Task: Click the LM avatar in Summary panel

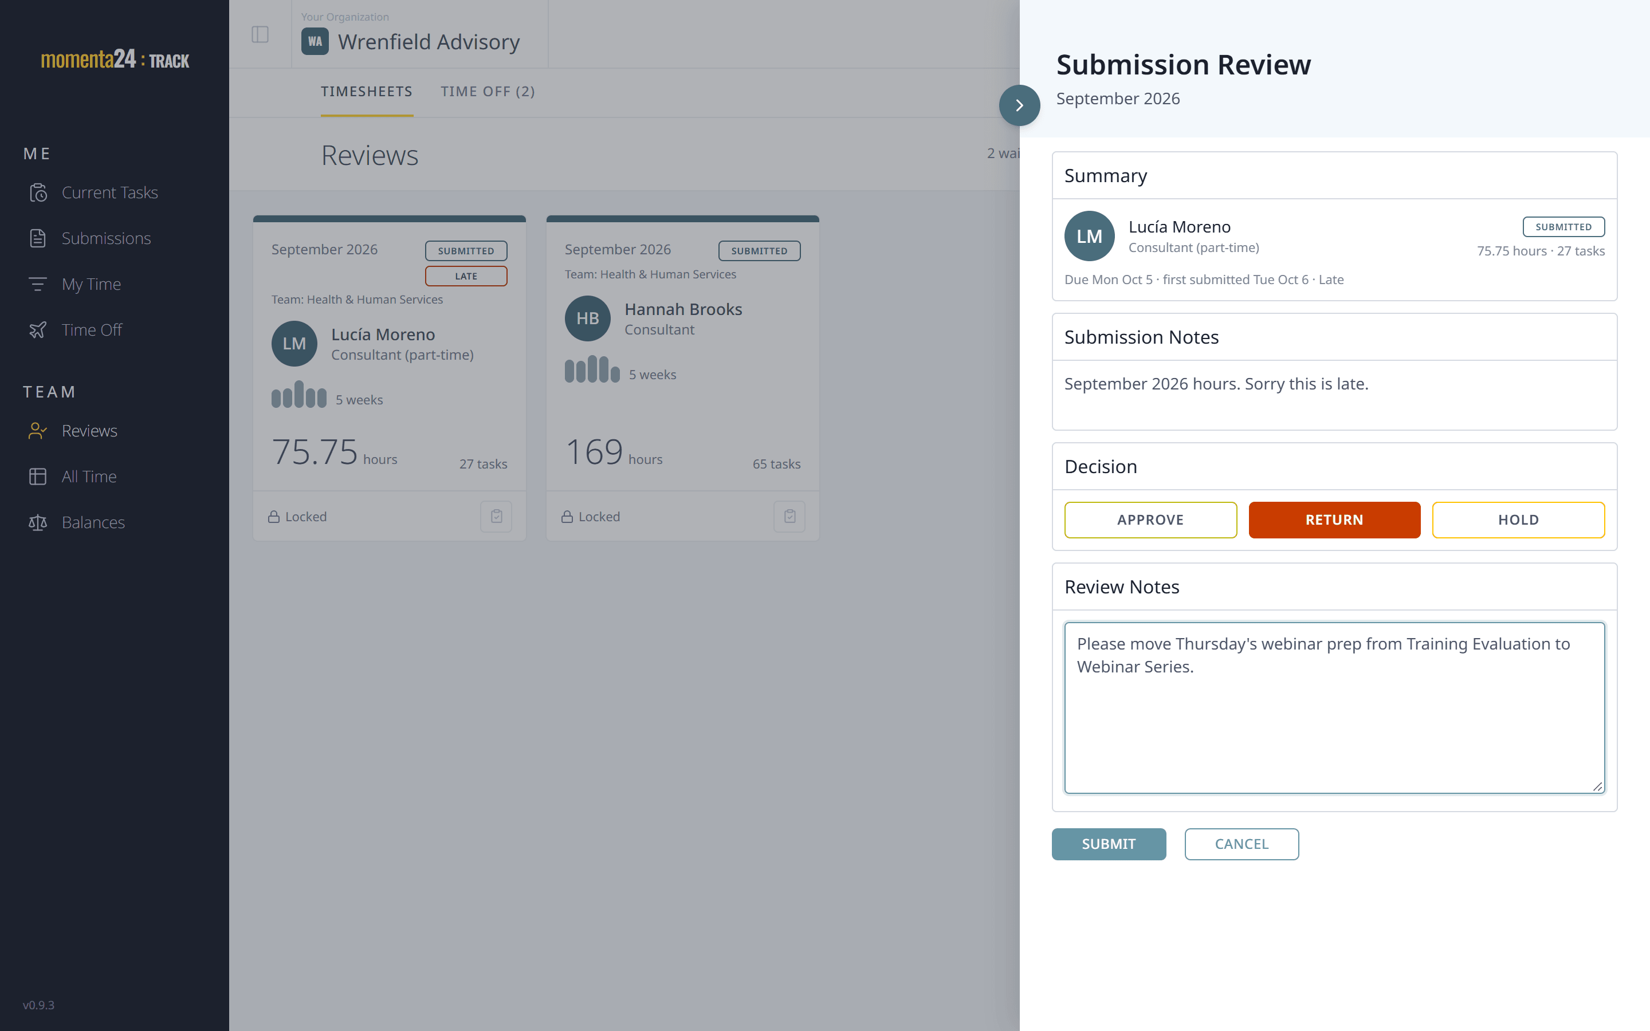Action: 1090,236
